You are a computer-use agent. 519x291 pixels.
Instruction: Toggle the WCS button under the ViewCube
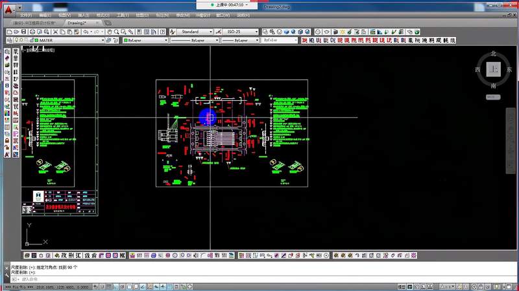[493, 97]
